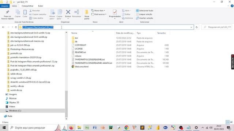Open the Propriedades icon

pos(115,12)
